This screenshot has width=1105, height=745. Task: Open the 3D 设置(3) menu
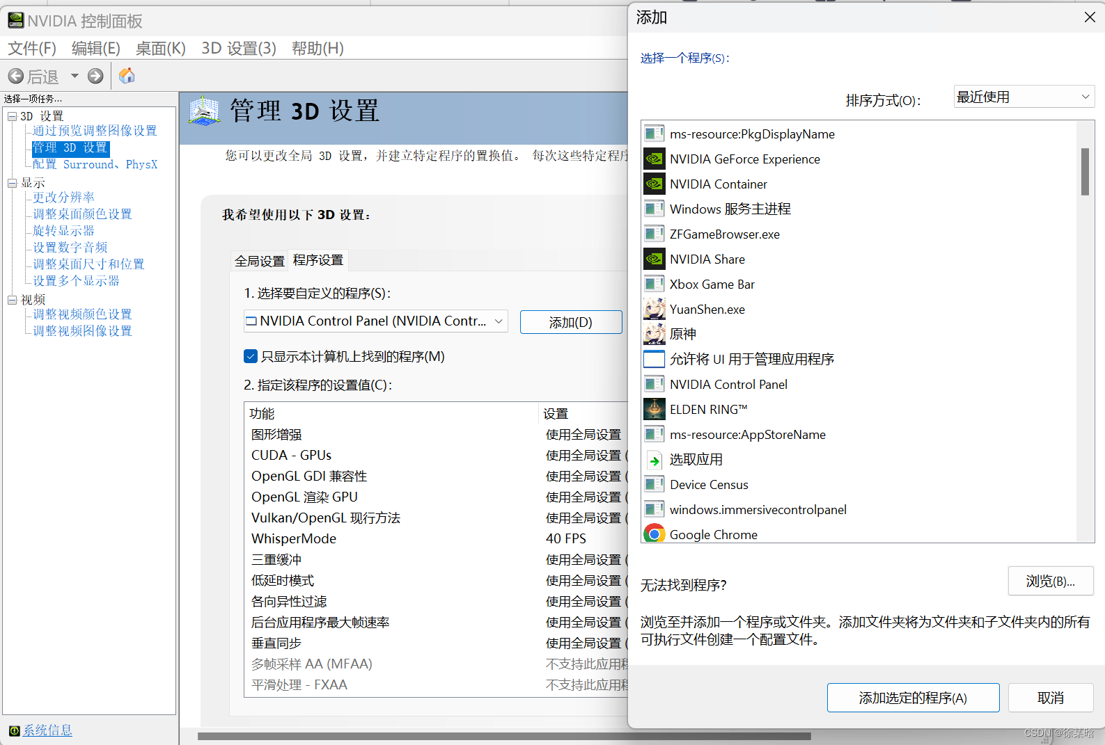click(239, 48)
